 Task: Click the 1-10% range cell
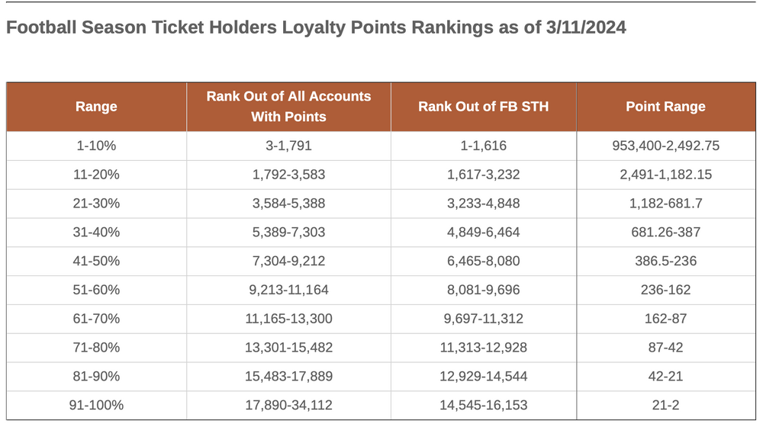click(x=96, y=146)
